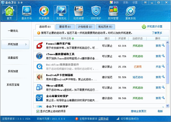Click the wrench icon in QuickTime row

[163, 66]
